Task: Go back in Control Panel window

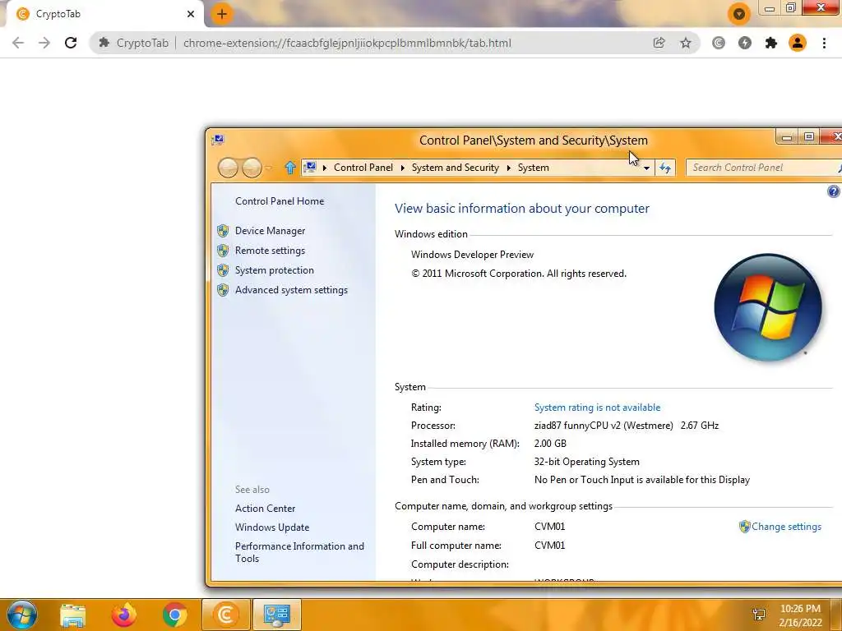Action: point(228,168)
